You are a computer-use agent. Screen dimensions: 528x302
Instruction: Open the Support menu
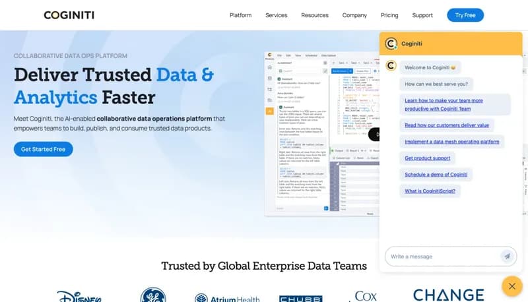coord(422,15)
